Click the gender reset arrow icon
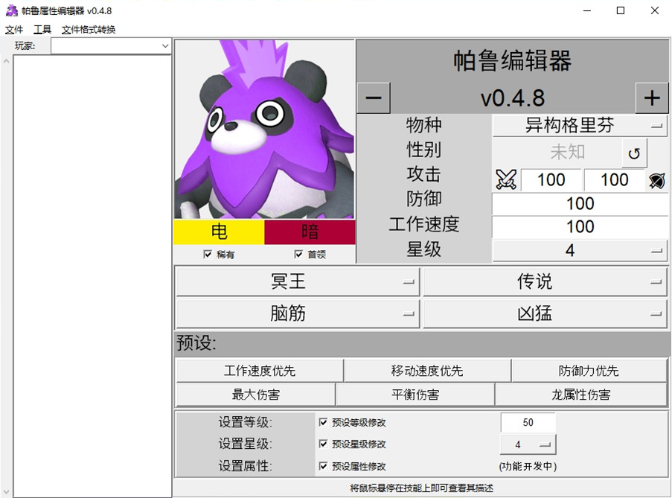This screenshot has width=672, height=498. (x=634, y=153)
